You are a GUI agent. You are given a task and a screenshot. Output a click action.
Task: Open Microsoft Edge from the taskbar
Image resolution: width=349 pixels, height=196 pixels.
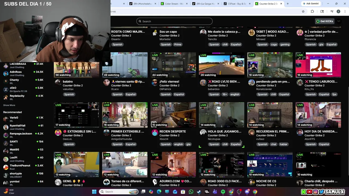pyautogui.click(x=159, y=192)
